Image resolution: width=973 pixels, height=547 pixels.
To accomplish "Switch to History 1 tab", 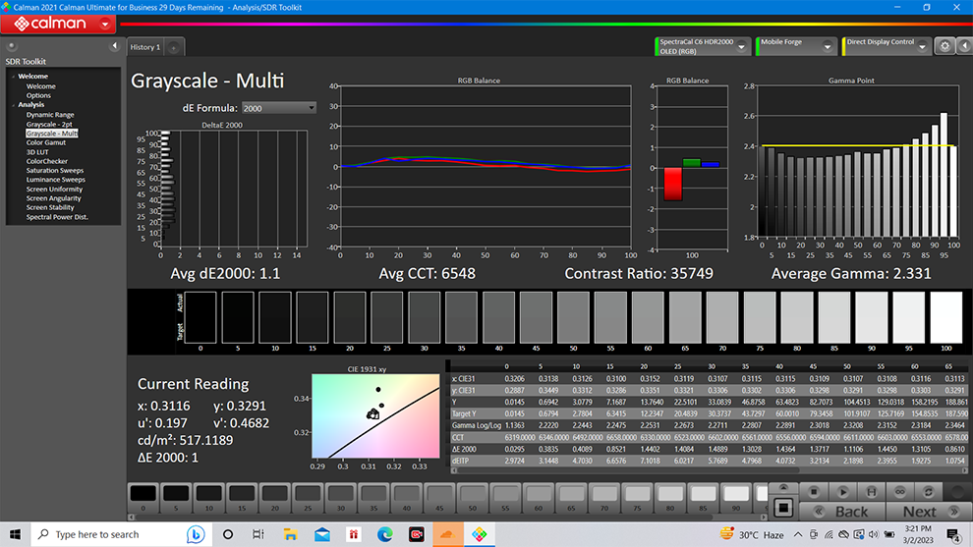I will [x=145, y=47].
